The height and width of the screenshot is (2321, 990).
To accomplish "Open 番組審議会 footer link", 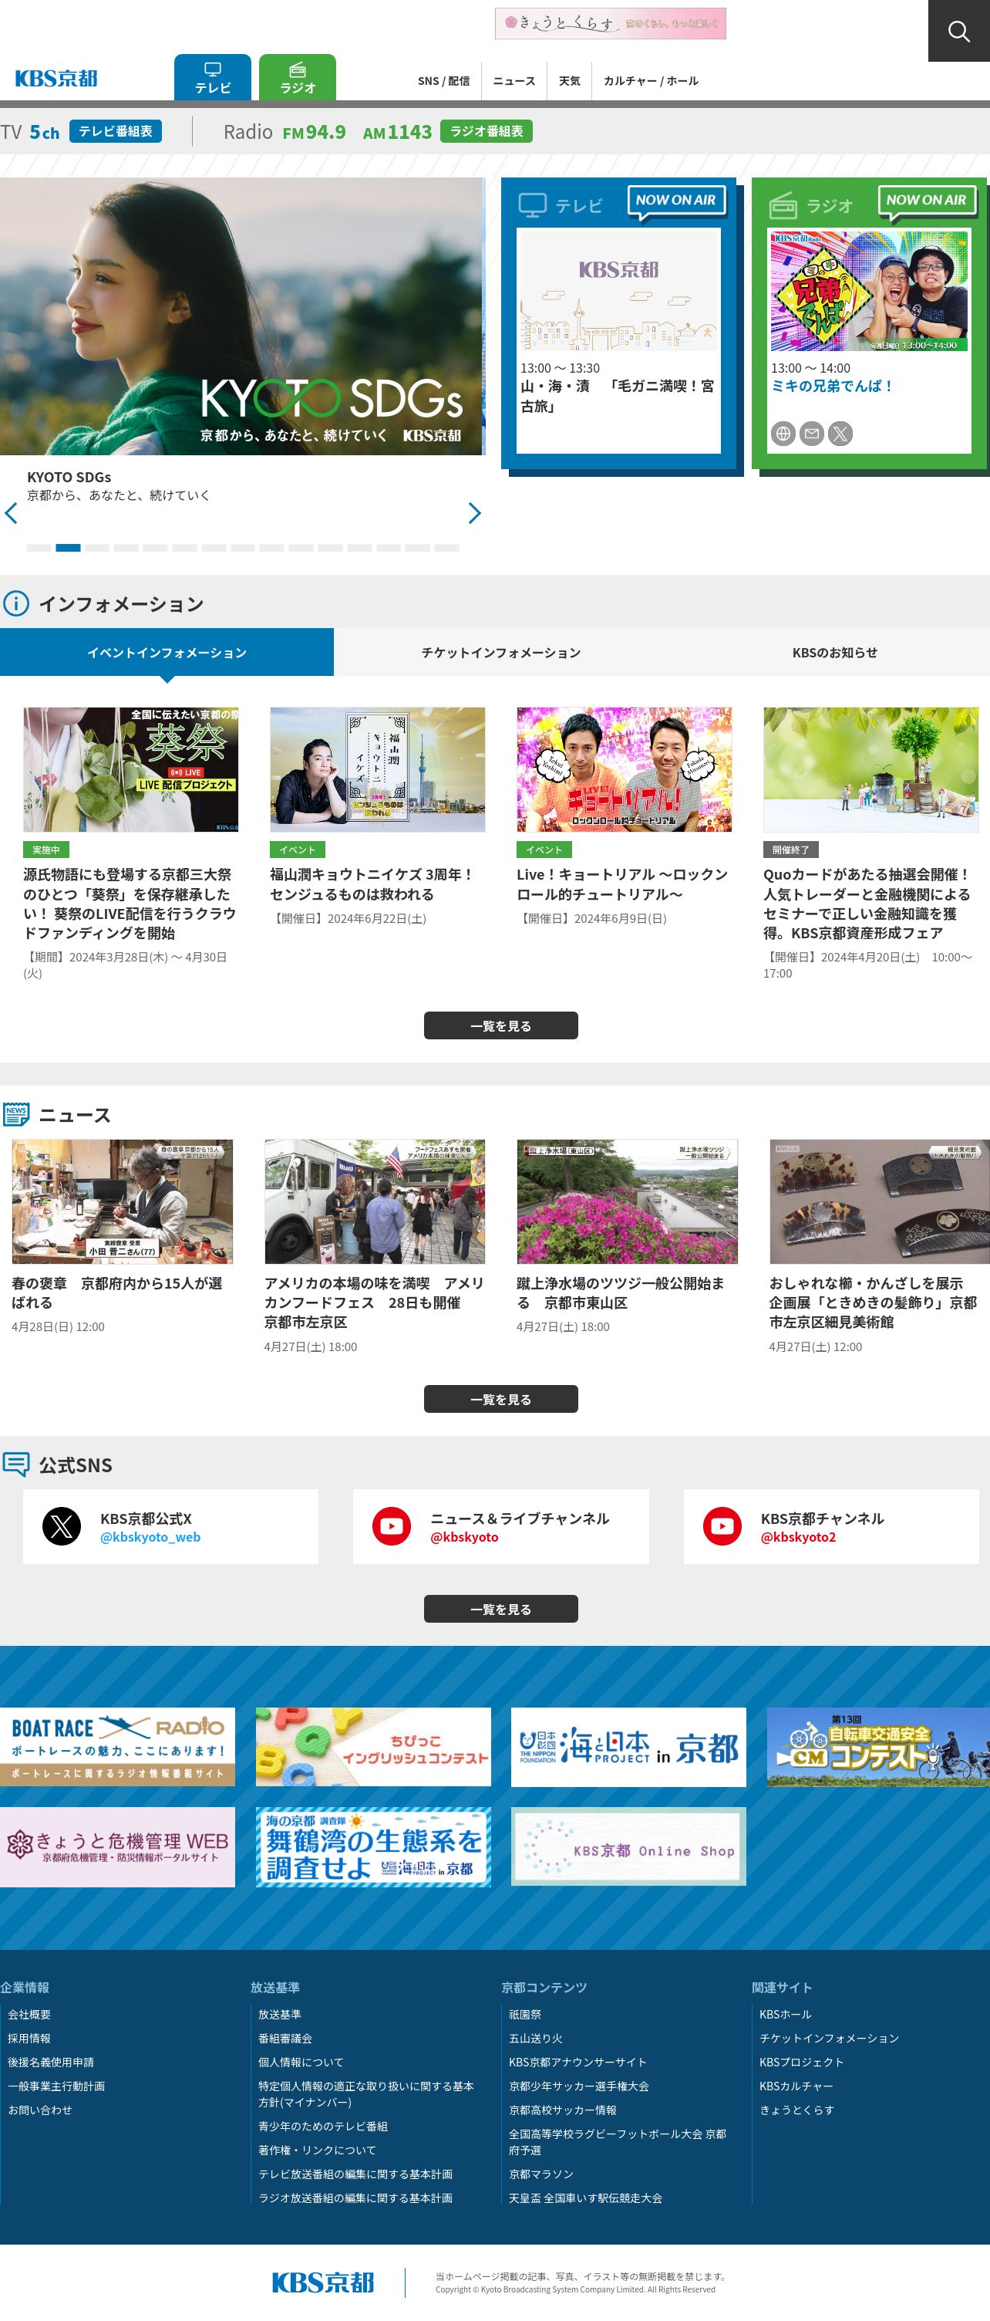I will tap(285, 2039).
